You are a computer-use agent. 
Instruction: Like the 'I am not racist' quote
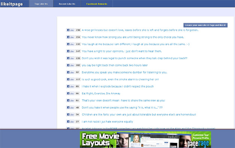pos(70,121)
